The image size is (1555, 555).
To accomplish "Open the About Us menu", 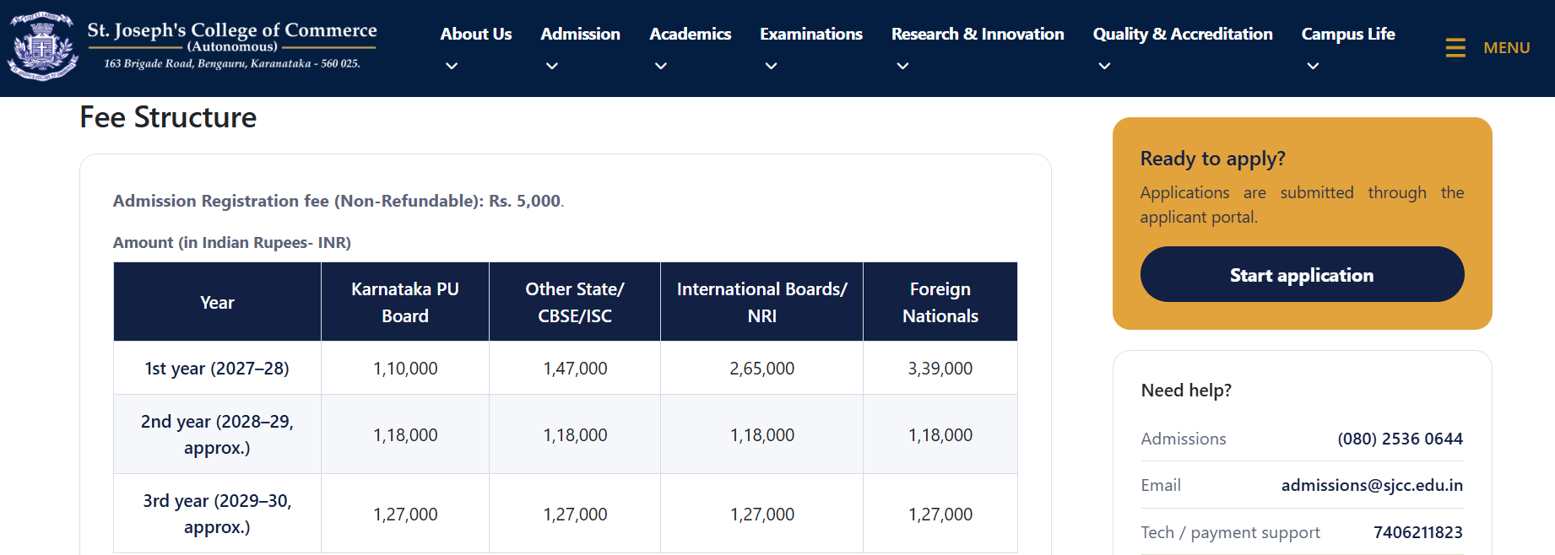I will 476,34.
